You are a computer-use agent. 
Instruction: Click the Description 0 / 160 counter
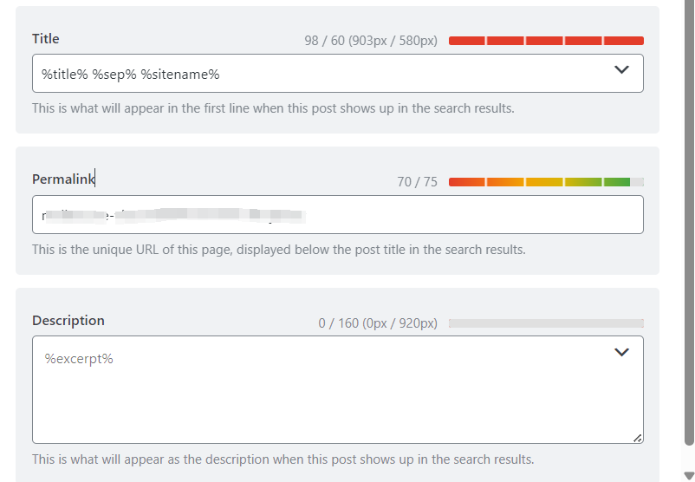[x=378, y=323]
